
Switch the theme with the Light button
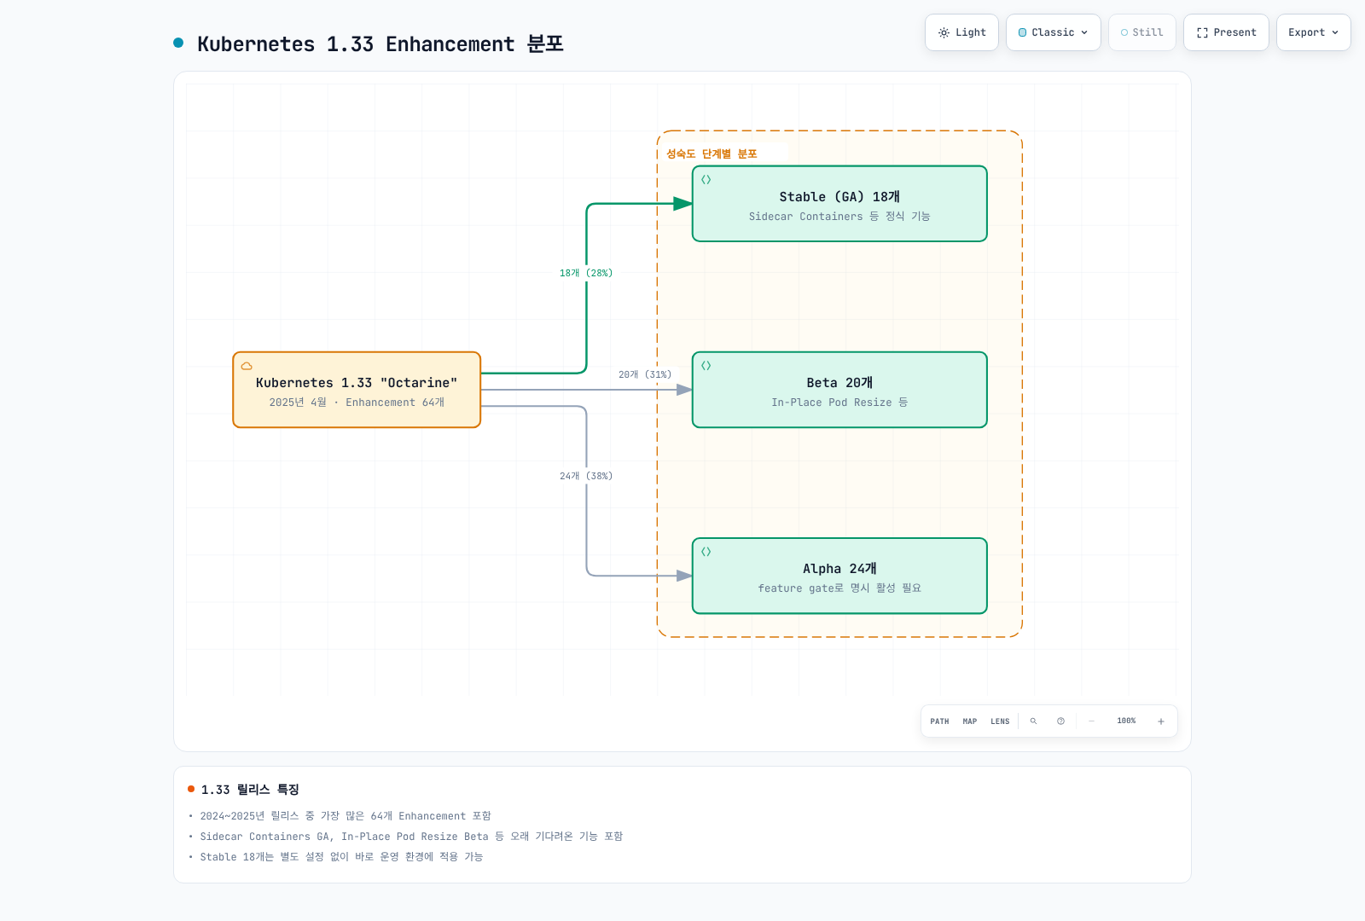[x=961, y=32]
